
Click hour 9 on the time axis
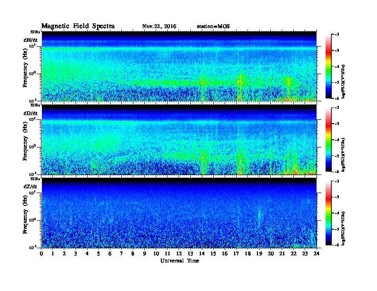145,254
